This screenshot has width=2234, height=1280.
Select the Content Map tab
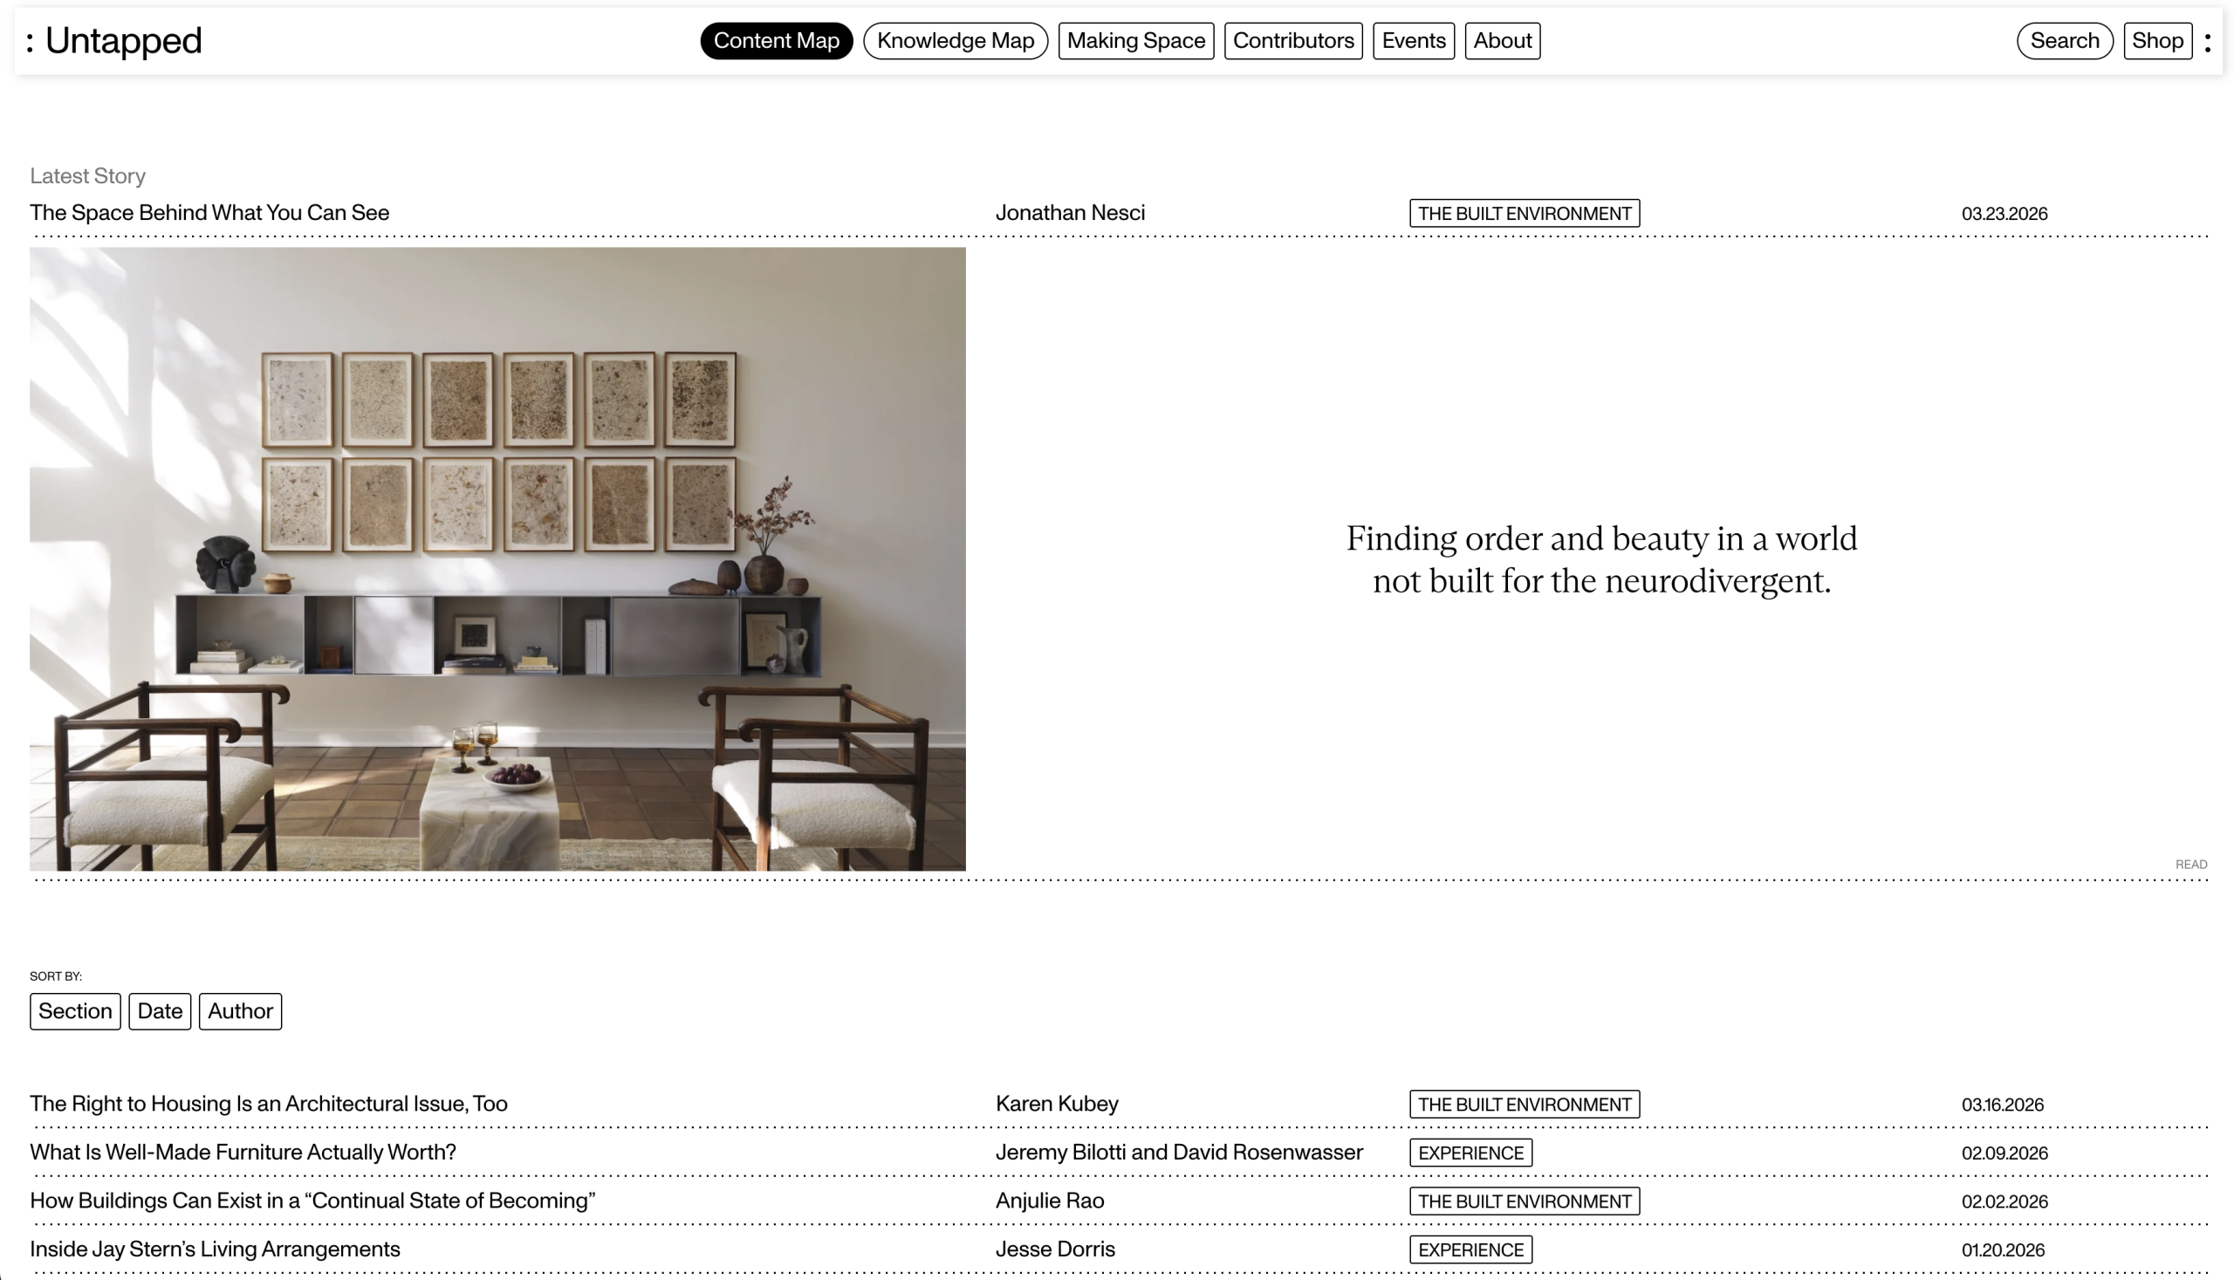[x=776, y=40]
